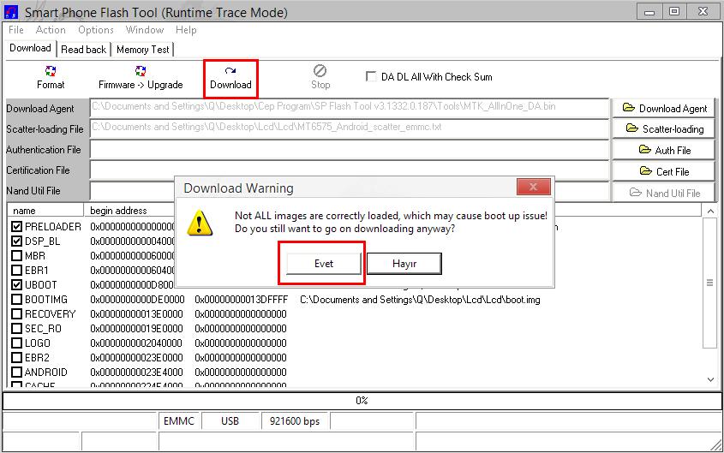Open the Scatter-loading file browser
The width and height of the screenshot is (724, 453).
point(664,129)
